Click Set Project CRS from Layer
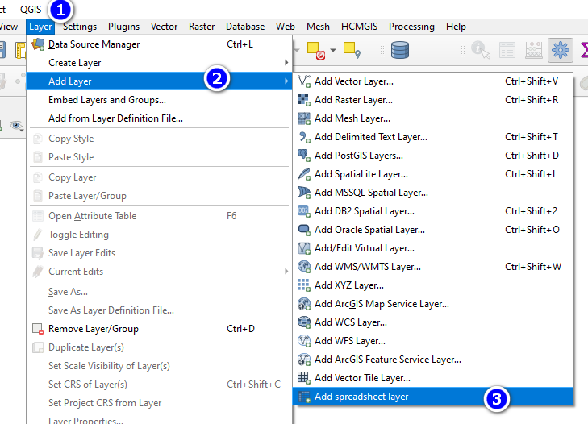 click(x=159, y=403)
